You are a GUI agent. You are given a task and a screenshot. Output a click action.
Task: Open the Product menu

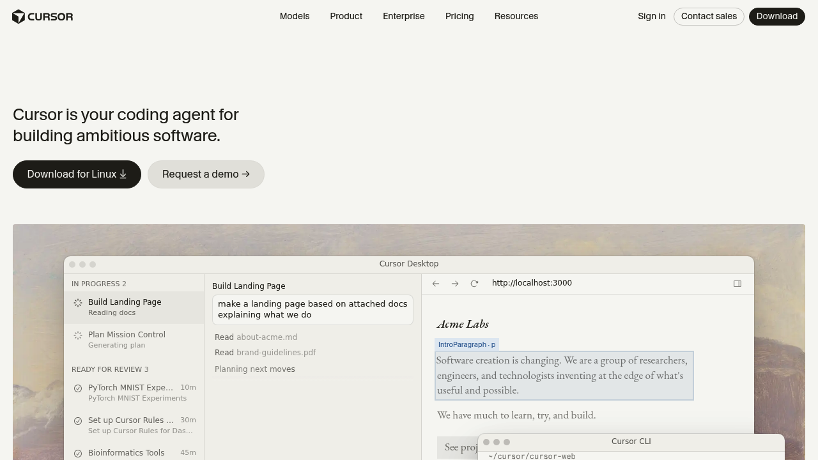point(346,16)
